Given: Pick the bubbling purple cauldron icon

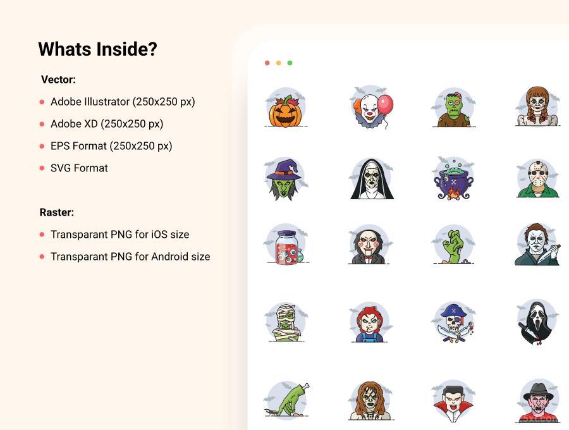Looking at the screenshot, I should pos(453,178).
